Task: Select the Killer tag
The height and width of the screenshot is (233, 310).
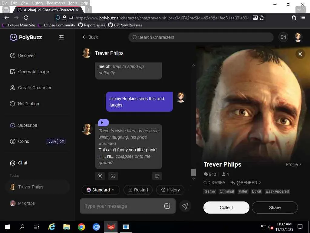Action: [243, 191]
